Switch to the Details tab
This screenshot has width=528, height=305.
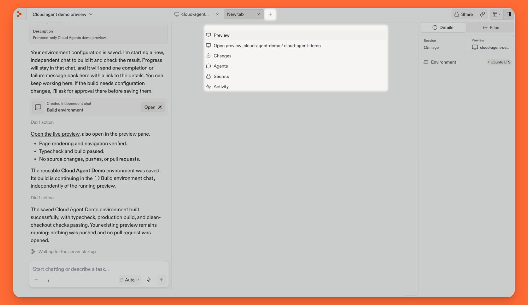443,27
